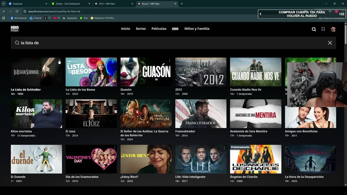Open options menu on El Juez card

pyautogui.click(x=115, y=102)
